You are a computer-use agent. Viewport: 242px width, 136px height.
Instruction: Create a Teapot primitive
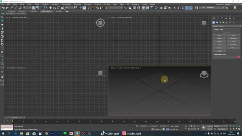click(x=219, y=48)
